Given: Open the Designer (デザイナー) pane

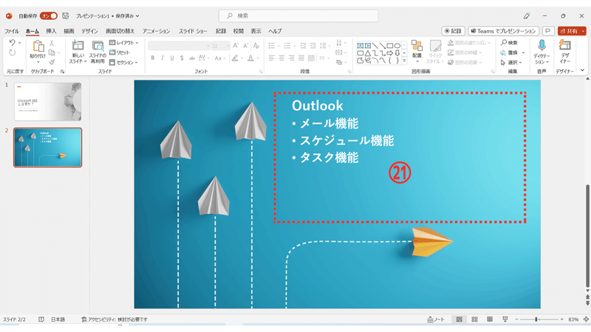Looking at the screenshot, I should pyautogui.click(x=564, y=50).
